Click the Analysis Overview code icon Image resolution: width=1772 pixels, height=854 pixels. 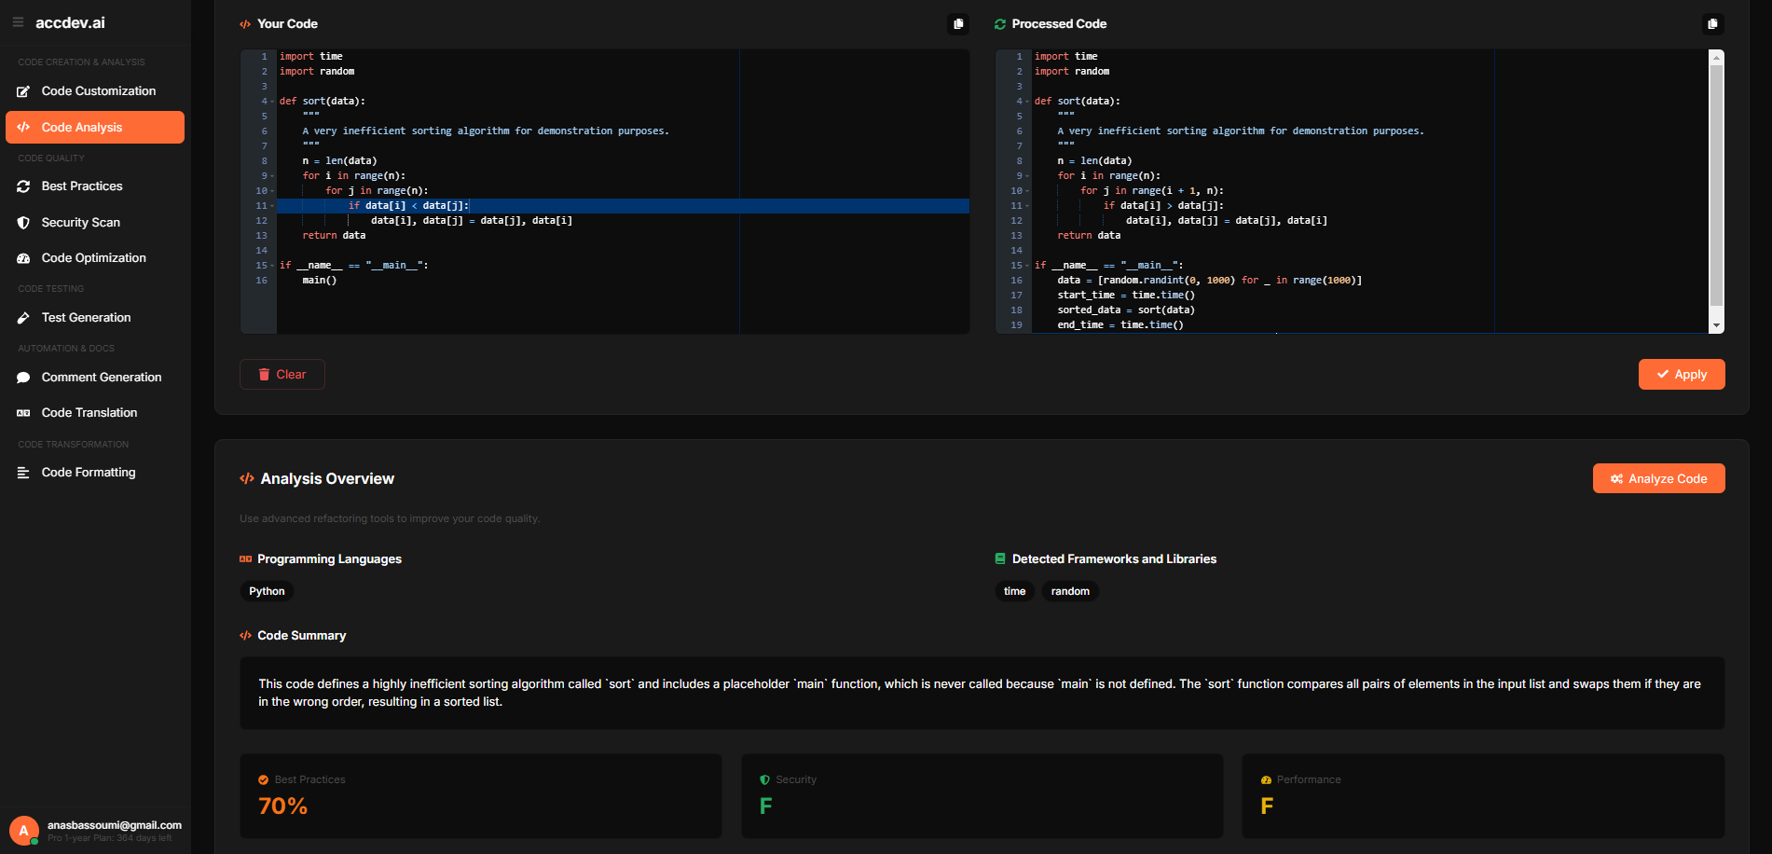247,479
